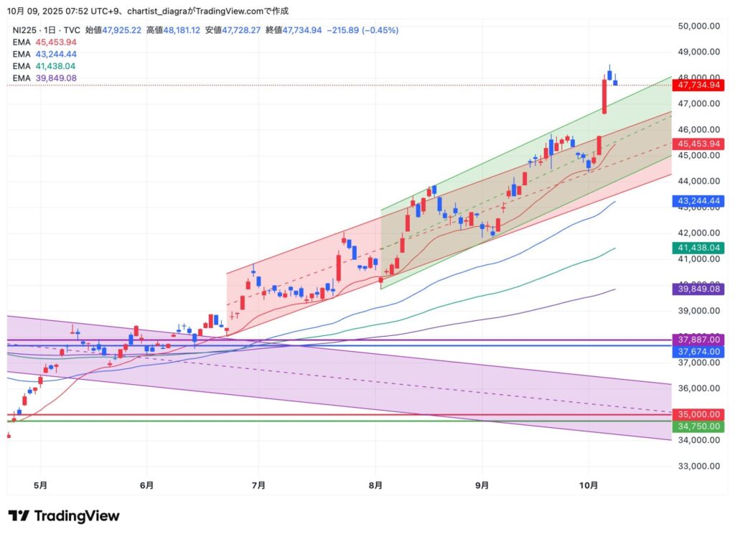Click the green 34,750.00 price axis tag
The image size is (735, 537).
(698, 426)
